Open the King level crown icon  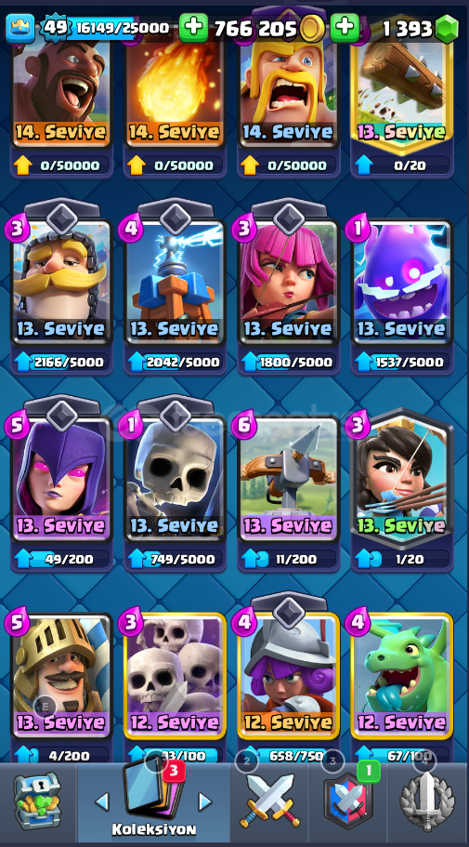click(20, 28)
